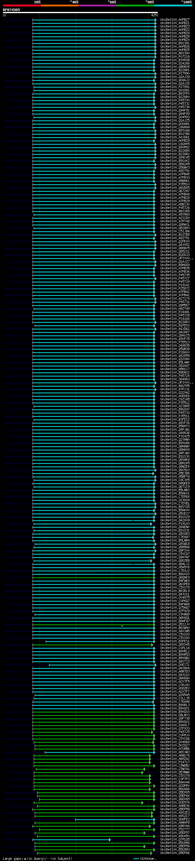Click the cyan alignment bar for UniRef100_Q8S3W3

[99, 752]
